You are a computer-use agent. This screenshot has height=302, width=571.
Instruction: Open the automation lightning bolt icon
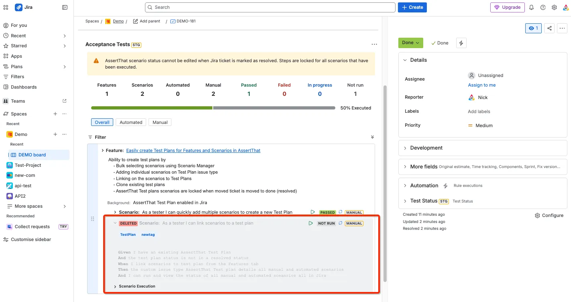point(461,43)
